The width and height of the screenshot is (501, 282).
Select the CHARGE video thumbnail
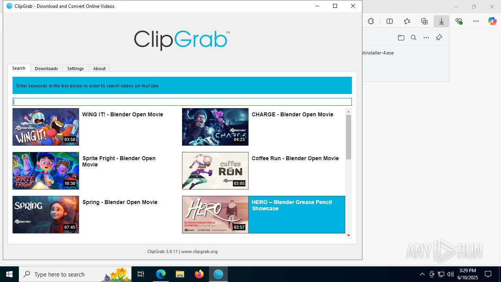tap(215, 127)
